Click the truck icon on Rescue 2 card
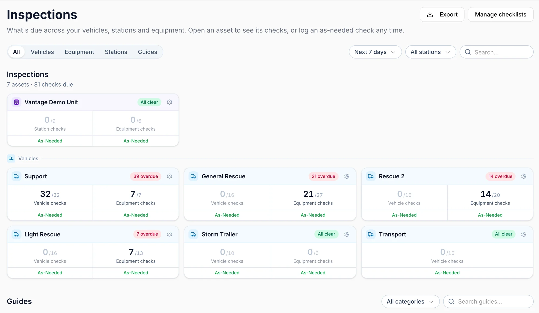The image size is (539, 313). [x=371, y=176]
